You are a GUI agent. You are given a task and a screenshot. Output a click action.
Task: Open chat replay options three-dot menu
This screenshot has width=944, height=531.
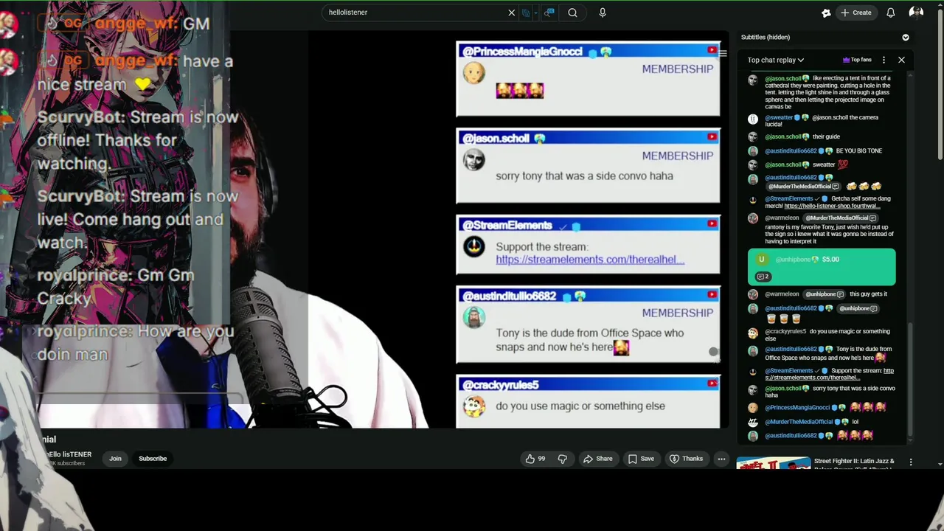(884, 60)
